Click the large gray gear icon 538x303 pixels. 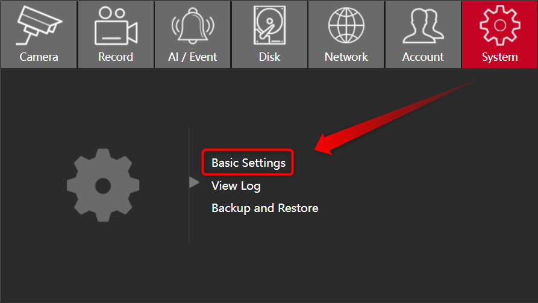(x=103, y=185)
